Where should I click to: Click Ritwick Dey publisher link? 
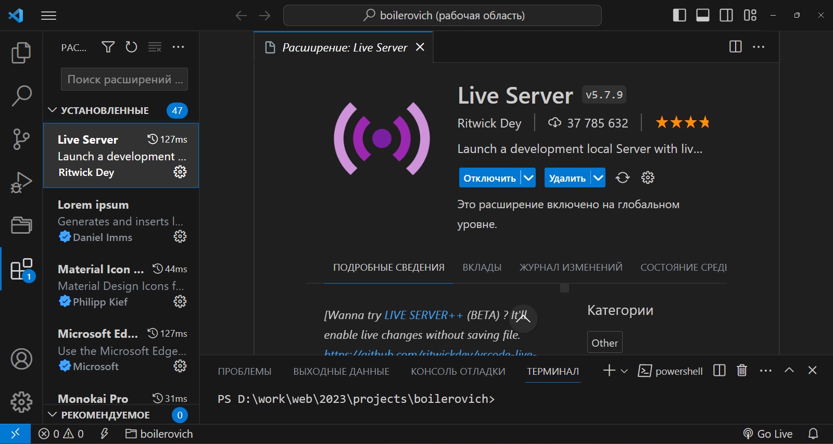489,123
